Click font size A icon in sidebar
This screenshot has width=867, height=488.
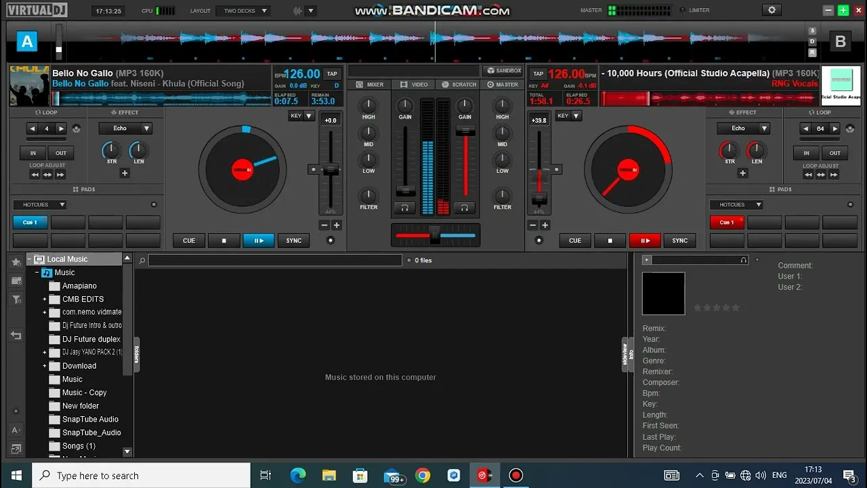(16, 430)
